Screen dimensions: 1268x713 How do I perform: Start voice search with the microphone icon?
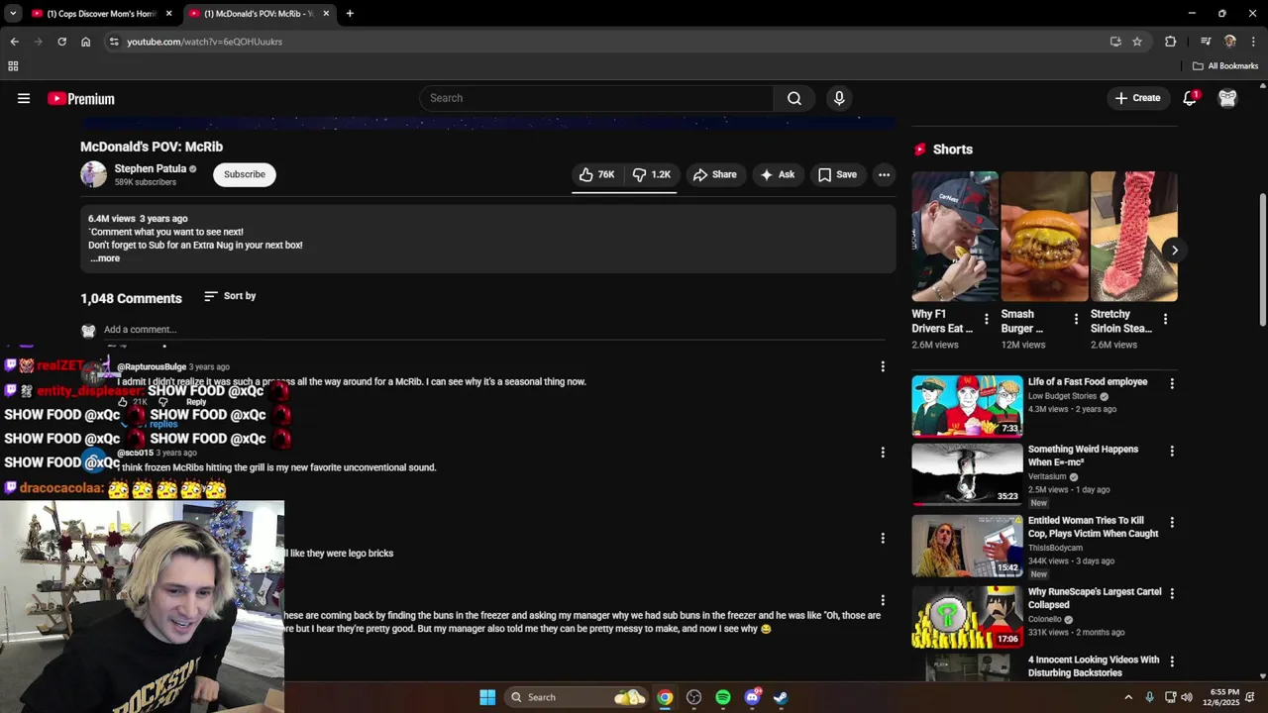click(839, 98)
